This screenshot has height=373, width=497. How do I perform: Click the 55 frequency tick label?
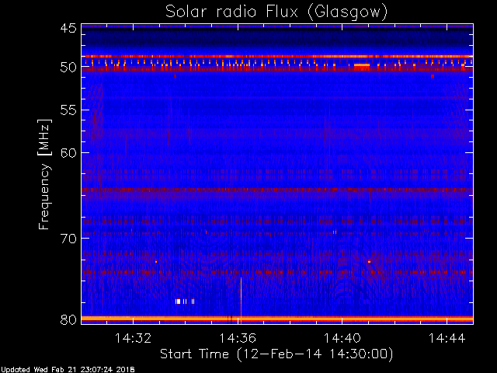click(x=68, y=110)
